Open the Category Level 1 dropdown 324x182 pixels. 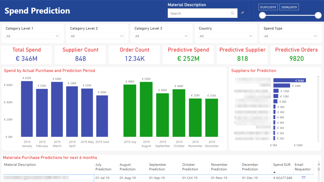[x=58, y=36]
